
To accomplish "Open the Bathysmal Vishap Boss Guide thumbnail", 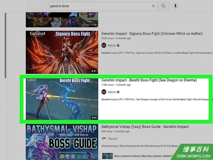I will pos(62,142).
